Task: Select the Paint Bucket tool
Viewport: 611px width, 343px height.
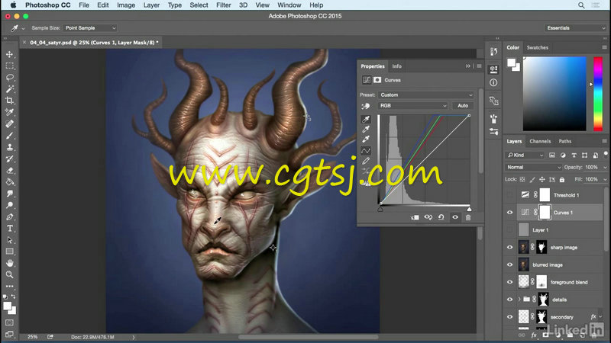Action: (10, 182)
